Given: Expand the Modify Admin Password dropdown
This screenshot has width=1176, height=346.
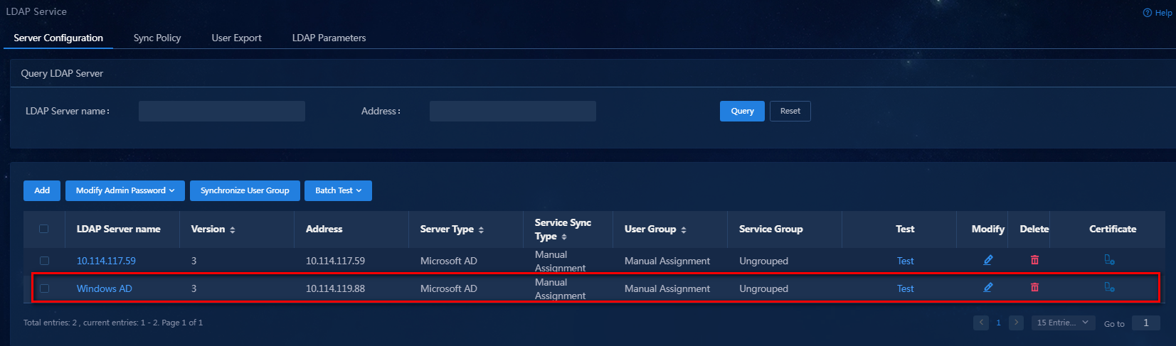Looking at the screenshot, I should click(x=125, y=190).
